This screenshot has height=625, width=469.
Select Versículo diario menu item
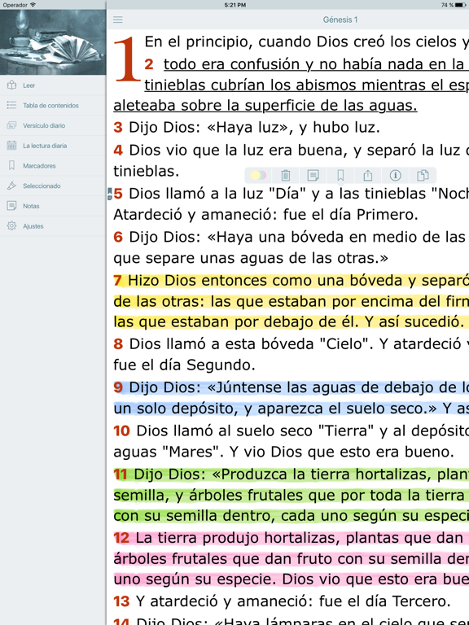[x=53, y=125]
